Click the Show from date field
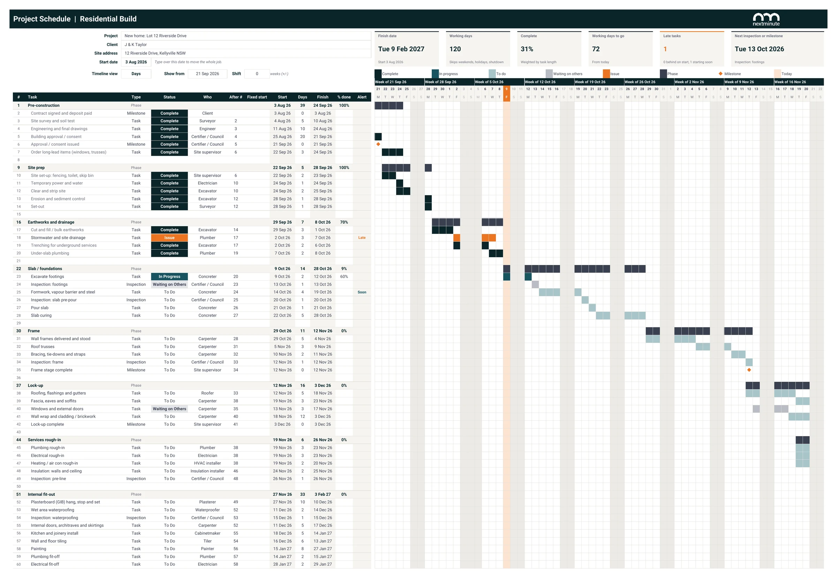Image resolution: width=837 pixels, height=578 pixels. tap(207, 74)
